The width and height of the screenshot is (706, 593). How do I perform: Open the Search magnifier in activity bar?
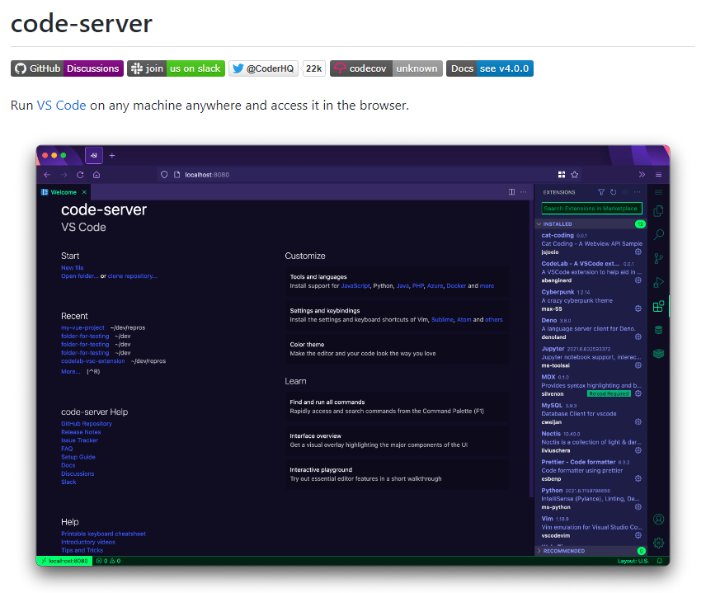coord(658,235)
